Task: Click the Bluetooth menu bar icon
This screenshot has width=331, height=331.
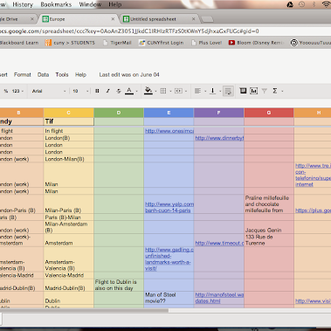Action: [x=314, y=4]
